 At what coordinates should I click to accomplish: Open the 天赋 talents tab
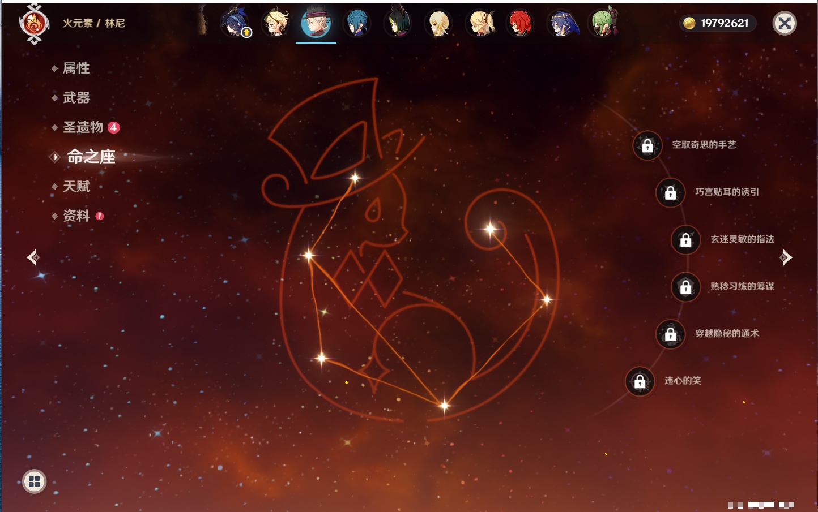tap(76, 186)
